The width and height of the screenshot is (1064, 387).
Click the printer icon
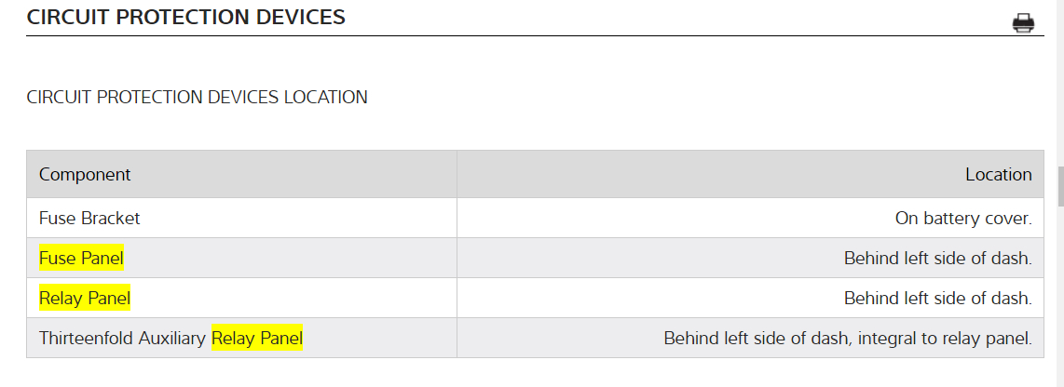tap(1023, 23)
